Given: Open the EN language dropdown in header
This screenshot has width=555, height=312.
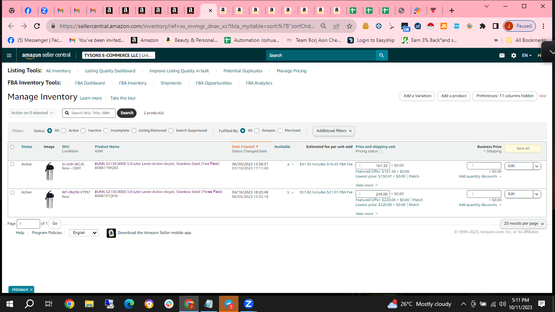Looking at the screenshot, I should coord(527,55).
